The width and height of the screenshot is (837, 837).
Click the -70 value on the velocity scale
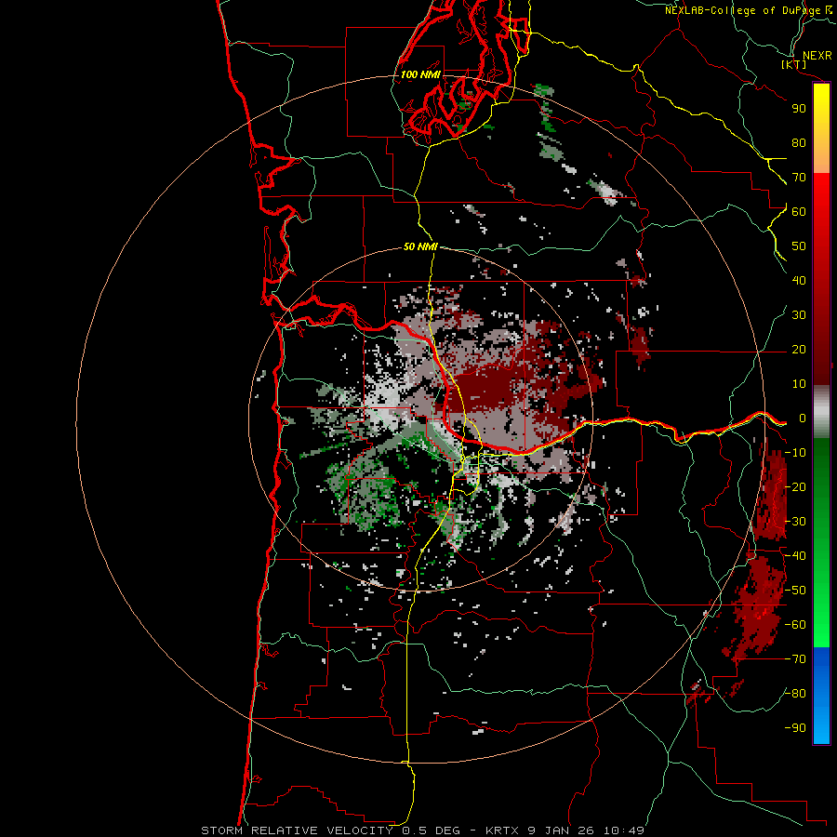795,659
